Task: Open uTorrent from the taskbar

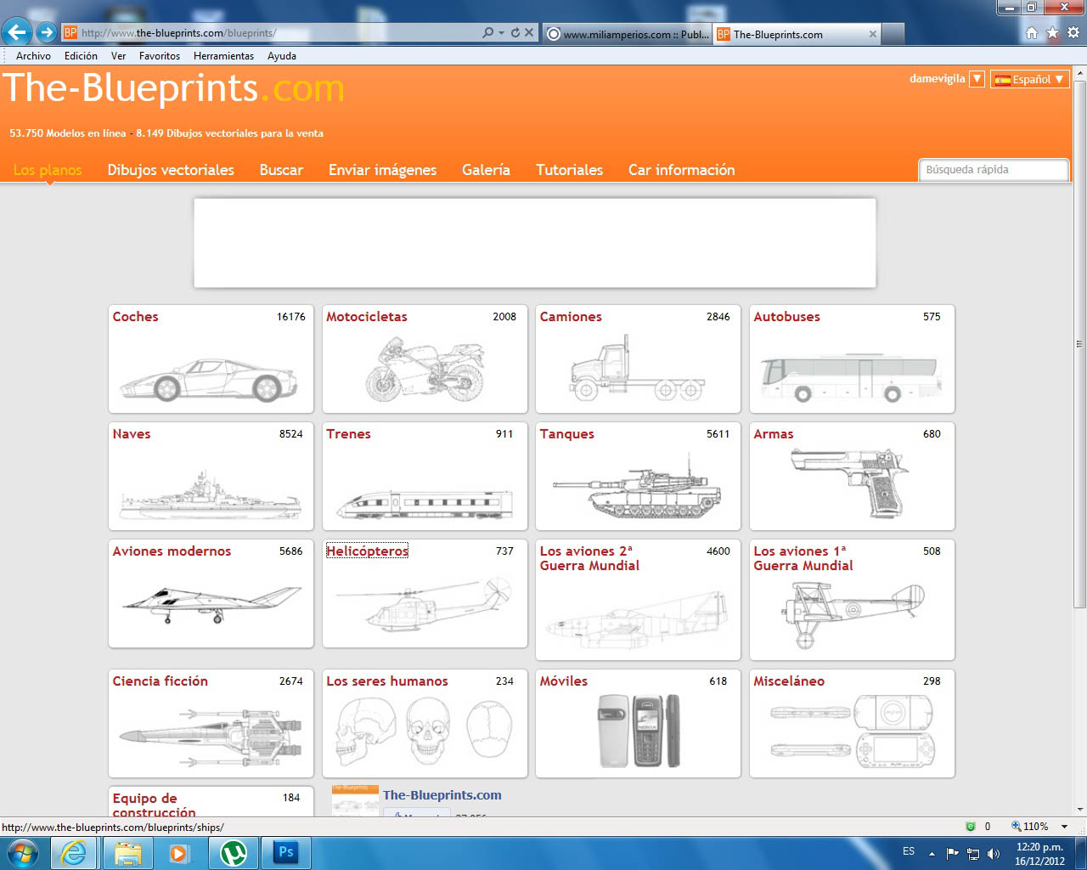Action: coord(233,852)
